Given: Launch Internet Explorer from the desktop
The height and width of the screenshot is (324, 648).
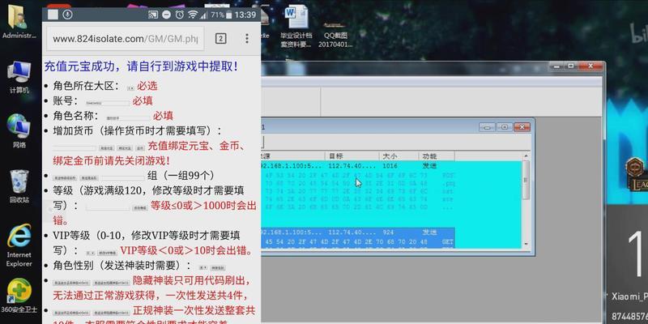Looking at the screenshot, I should tap(19, 245).
